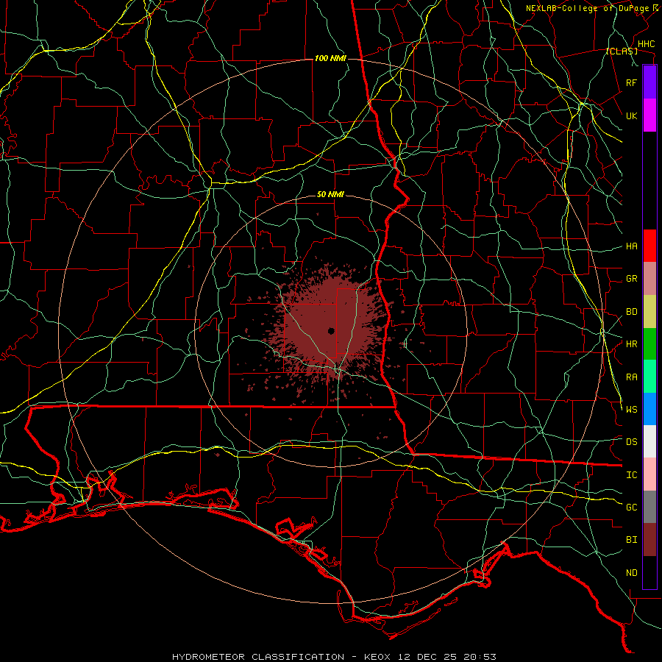Screen dimensions: 662x662
Task: Click the BI legend label
Action: [632, 540]
